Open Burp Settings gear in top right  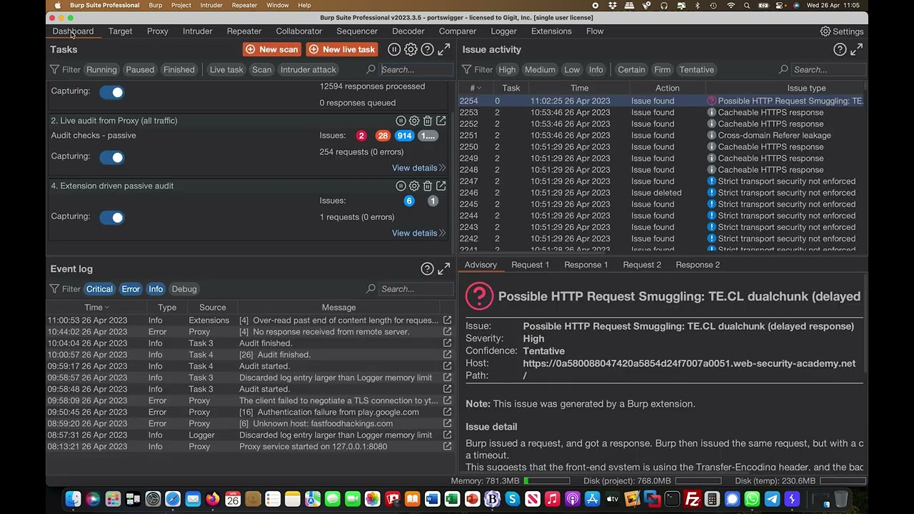click(x=825, y=31)
